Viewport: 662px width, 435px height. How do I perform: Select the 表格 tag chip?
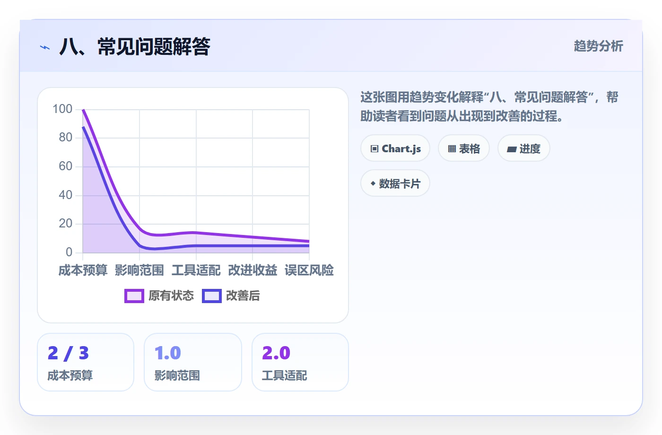click(464, 148)
